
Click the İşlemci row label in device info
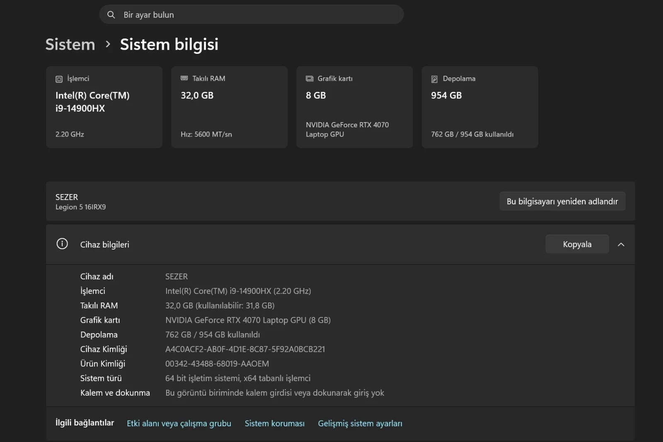pyautogui.click(x=92, y=291)
